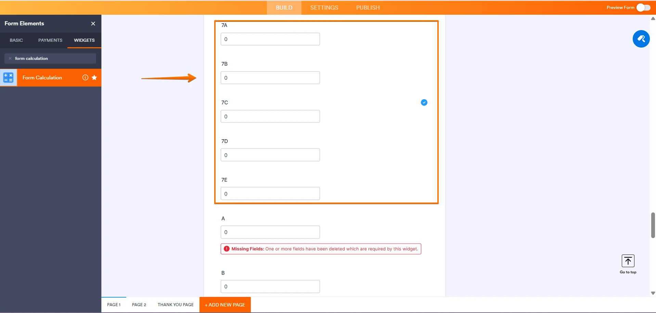
Task: Favorite the Form Calculation widget with the star
Action: point(95,78)
